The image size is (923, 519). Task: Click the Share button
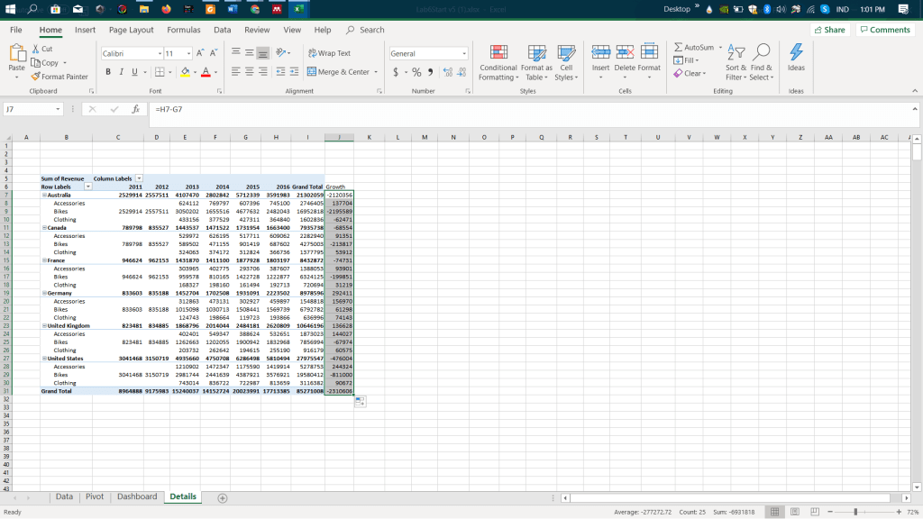[x=830, y=30]
